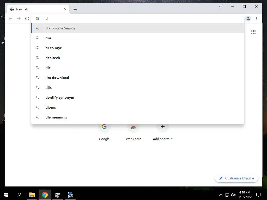Select the 'idealtech' suggestion
This screenshot has width=267, height=200.
138,58
